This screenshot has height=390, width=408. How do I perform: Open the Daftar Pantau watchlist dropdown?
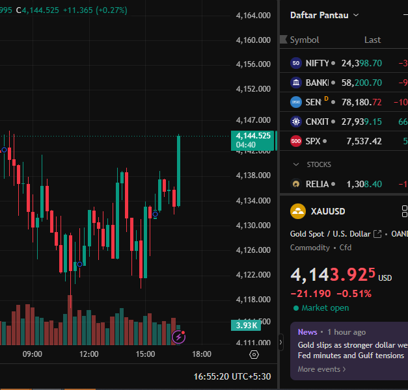point(324,16)
